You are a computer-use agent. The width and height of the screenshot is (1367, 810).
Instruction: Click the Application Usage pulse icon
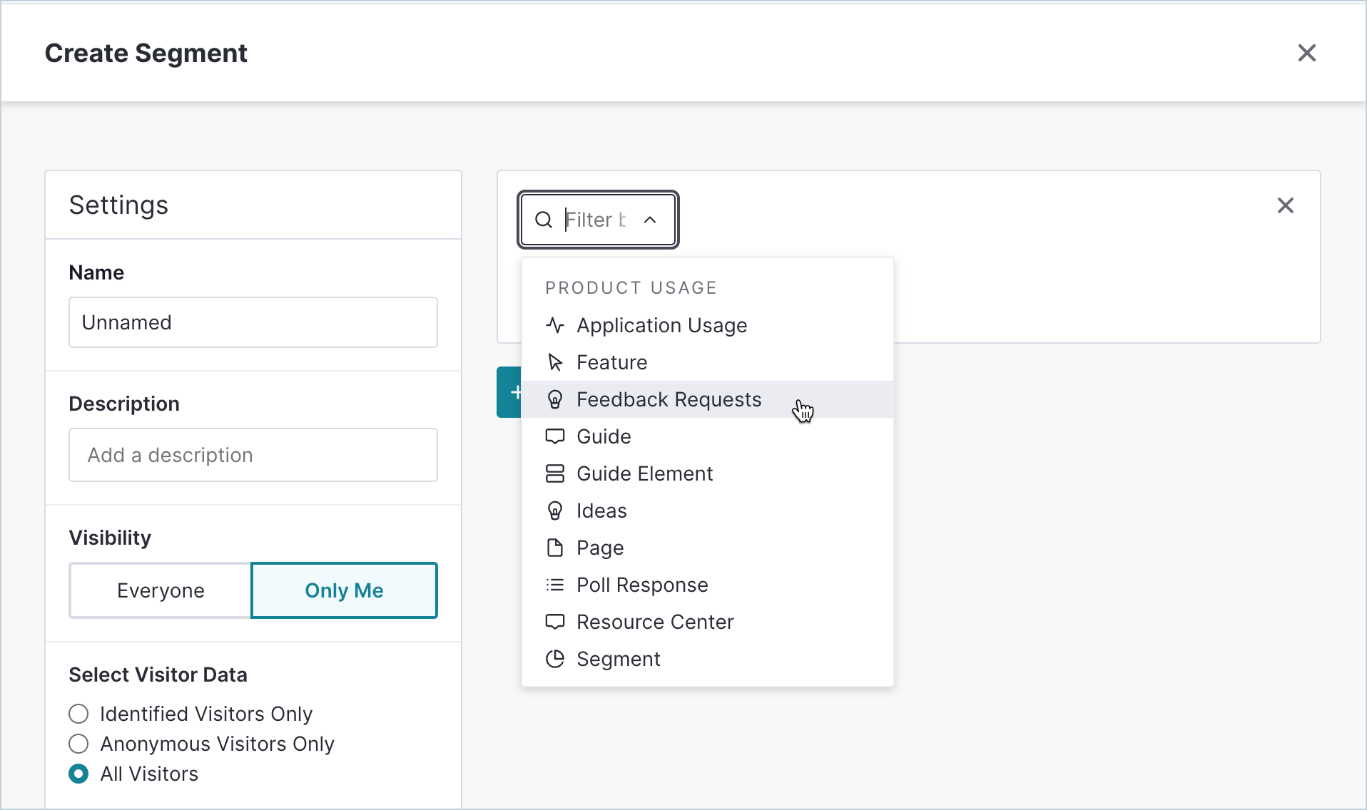(555, 325)
